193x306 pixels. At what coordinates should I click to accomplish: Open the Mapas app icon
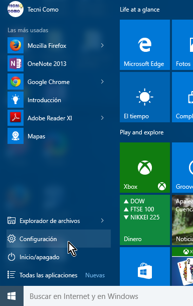(x=16, y=136)
